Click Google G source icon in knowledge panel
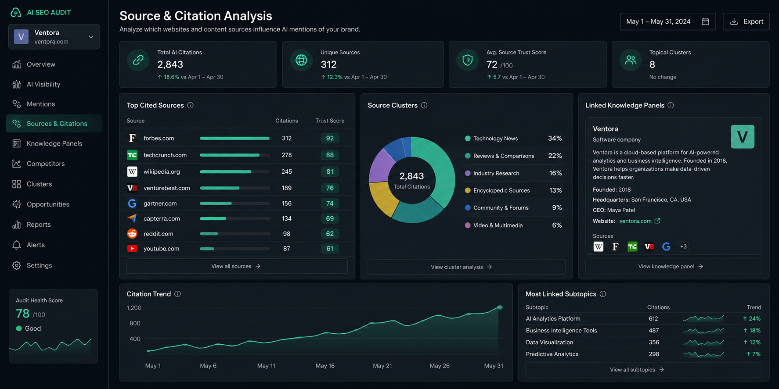 666,246
